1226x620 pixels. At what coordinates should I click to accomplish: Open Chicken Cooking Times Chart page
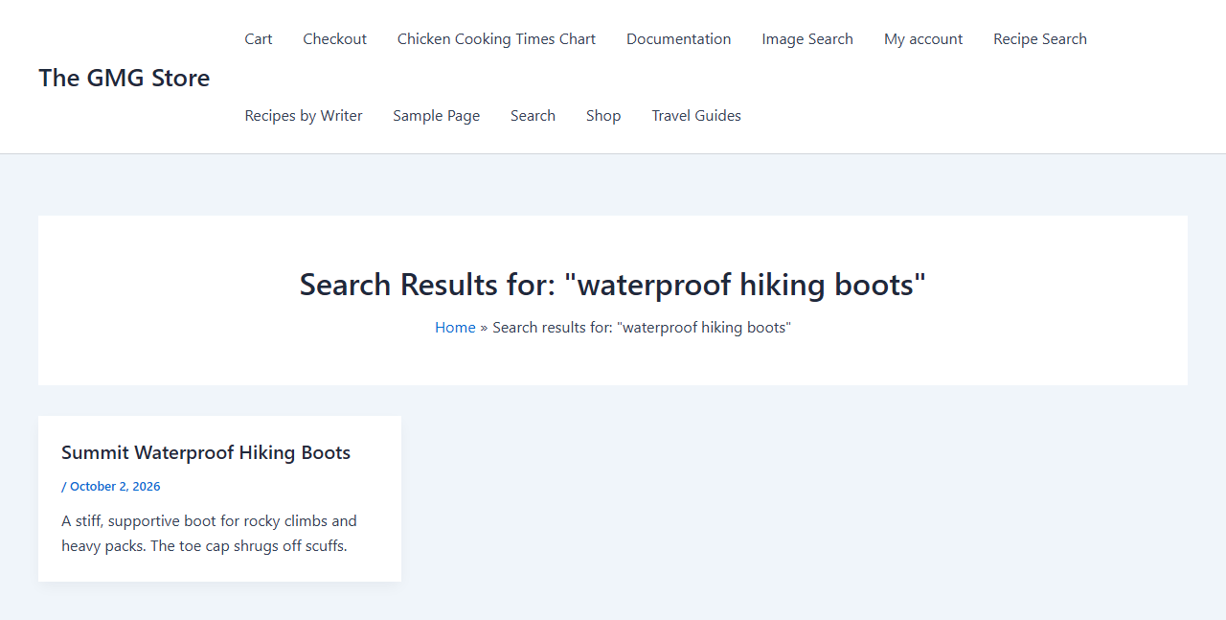(496, 39)
